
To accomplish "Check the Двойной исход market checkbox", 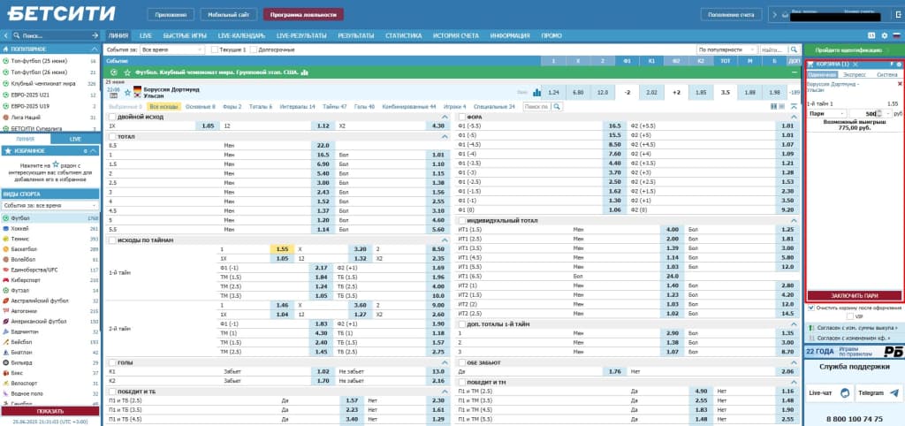I will coord(112,118).
